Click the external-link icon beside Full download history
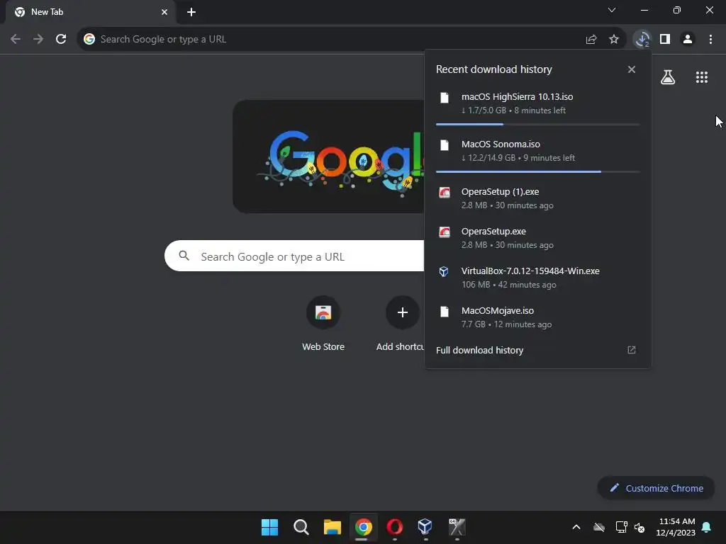This screenshot has width=726, height=544. click(632, 350)
